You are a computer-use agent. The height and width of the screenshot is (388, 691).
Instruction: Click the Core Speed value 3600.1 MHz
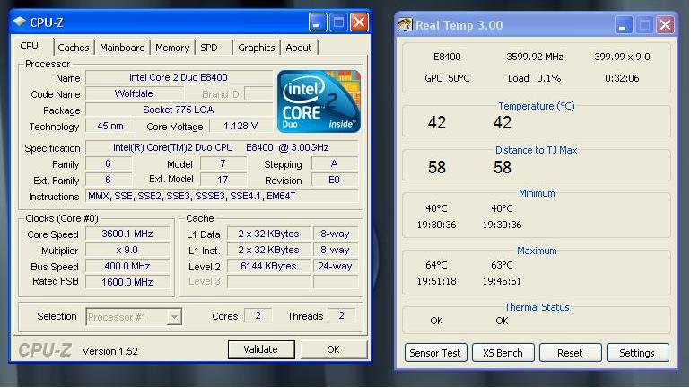[127, 234]
